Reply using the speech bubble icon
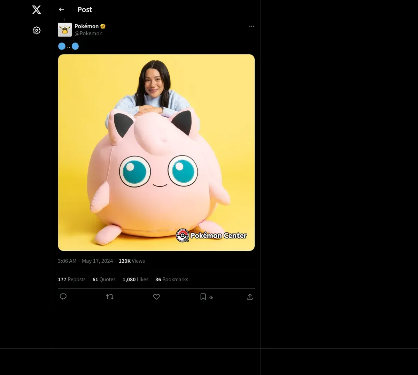 (63, 297)
